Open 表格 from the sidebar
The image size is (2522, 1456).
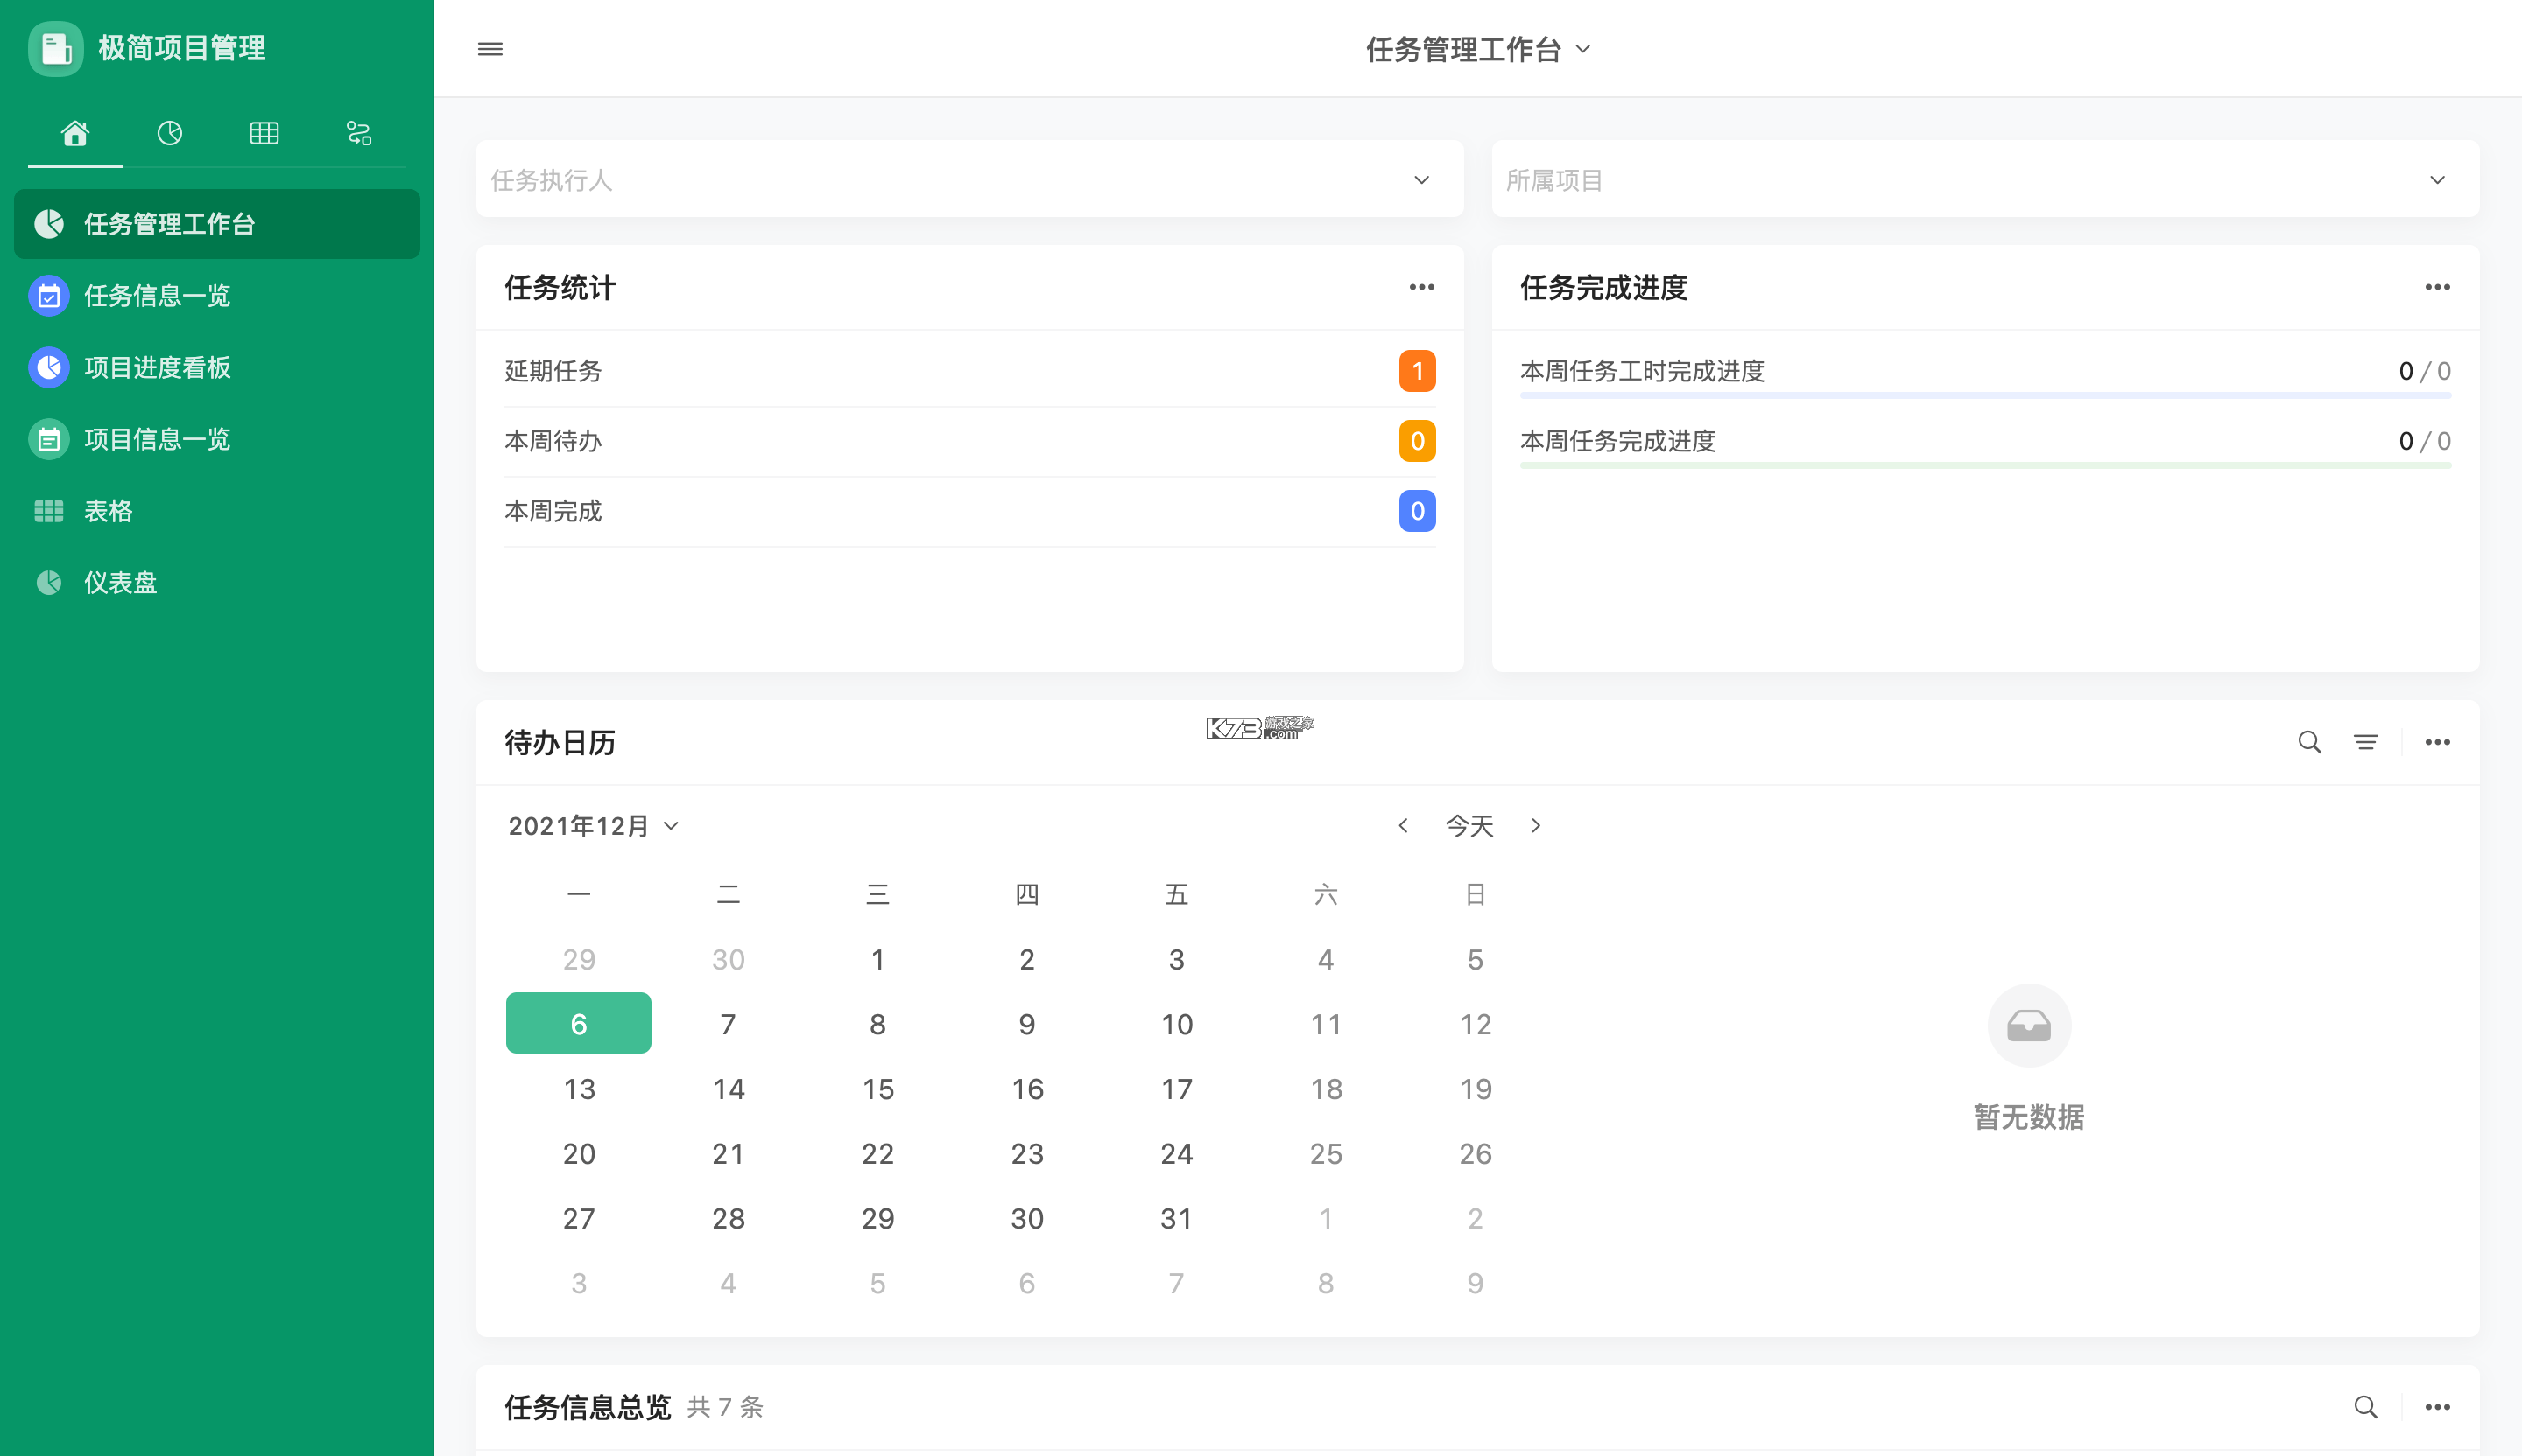click(217, 511)
